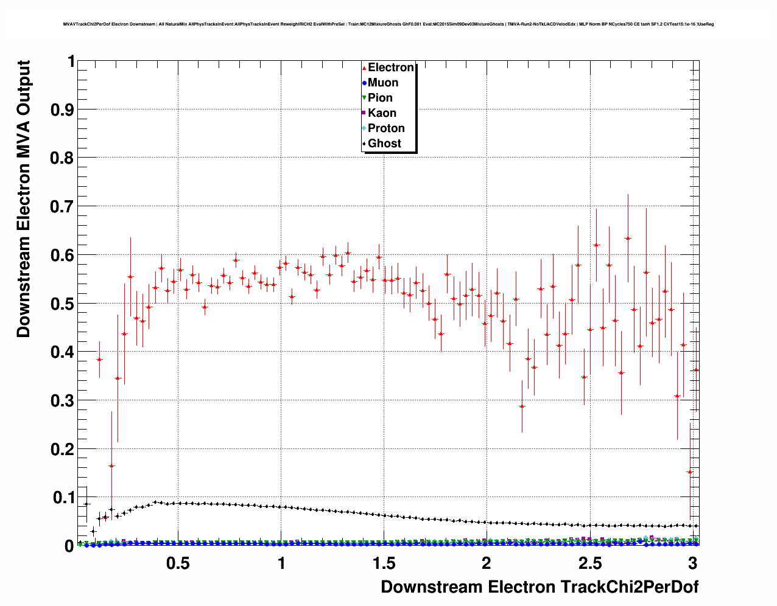The image size is (777, 606).
Task: Select the Pion legend label
Action: pos(380,98)
